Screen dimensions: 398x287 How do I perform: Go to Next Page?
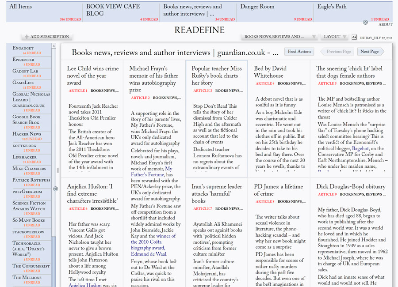(x=371, y=52)
